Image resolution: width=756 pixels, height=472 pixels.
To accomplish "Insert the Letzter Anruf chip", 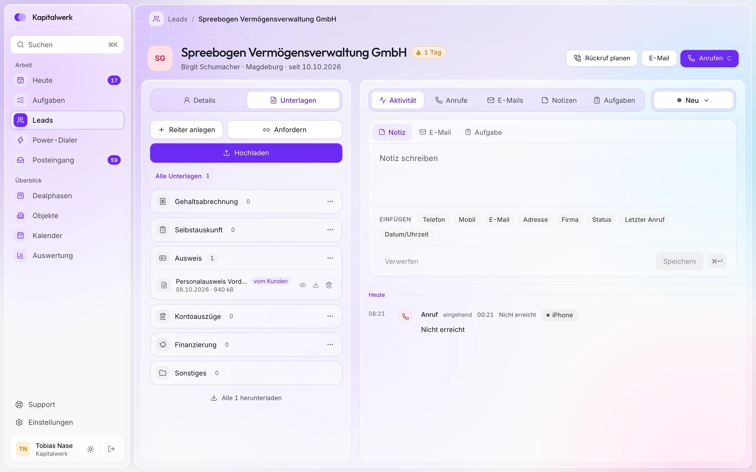I will [644, 219].
